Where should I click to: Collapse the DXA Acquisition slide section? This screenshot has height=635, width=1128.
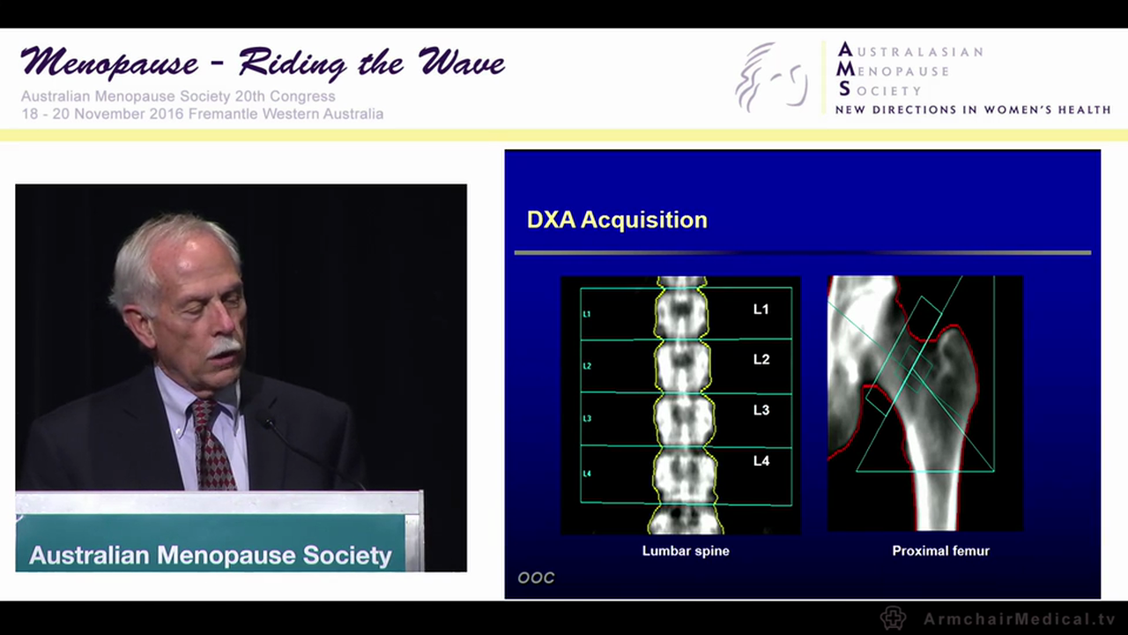pyautogui.click(x=617, y=220)
